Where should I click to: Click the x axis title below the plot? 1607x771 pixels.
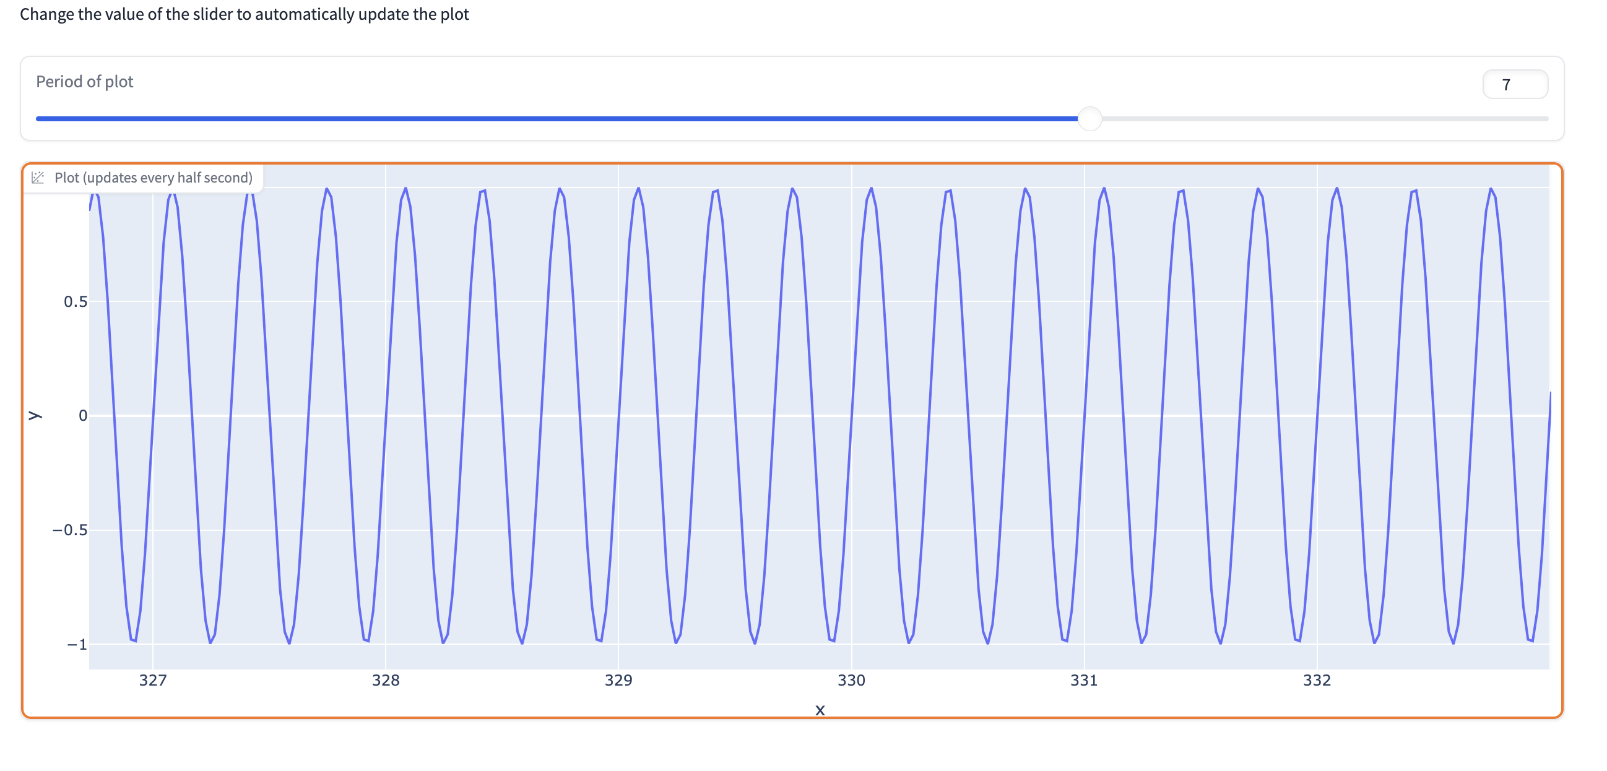pos(820,710)
